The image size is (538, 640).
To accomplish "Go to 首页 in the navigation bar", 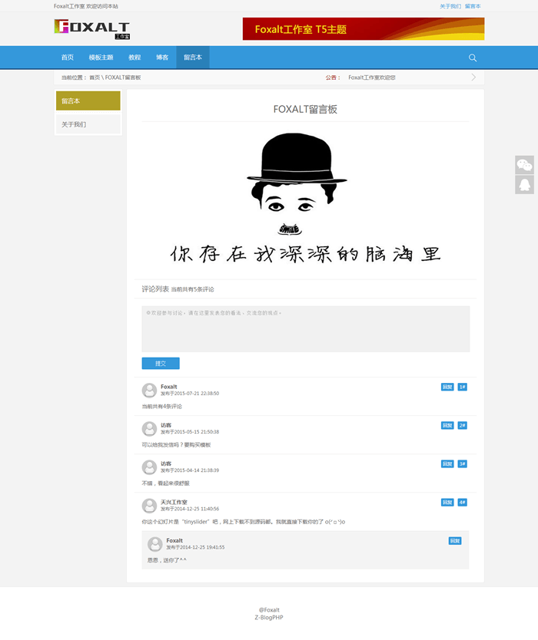I will click(68, 57).
